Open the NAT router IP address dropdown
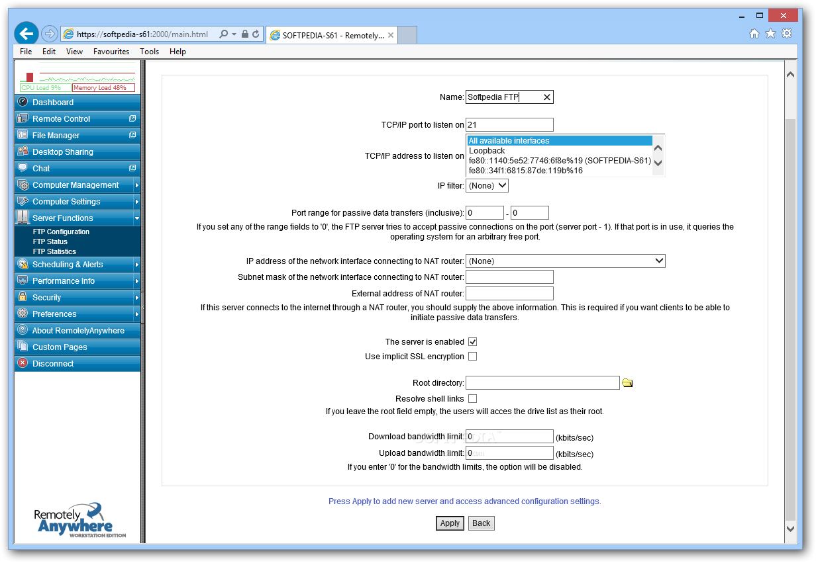 click(x=566, y=261)
